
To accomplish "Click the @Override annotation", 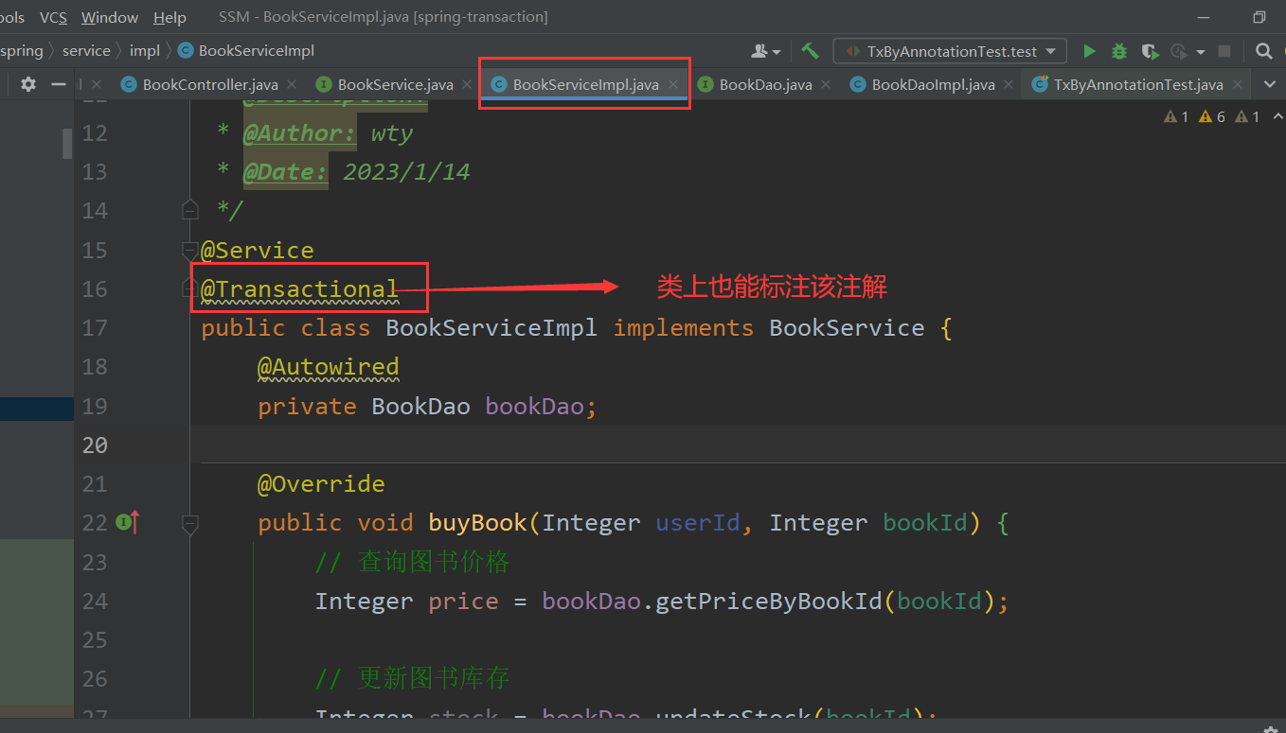I will (321, 483).
